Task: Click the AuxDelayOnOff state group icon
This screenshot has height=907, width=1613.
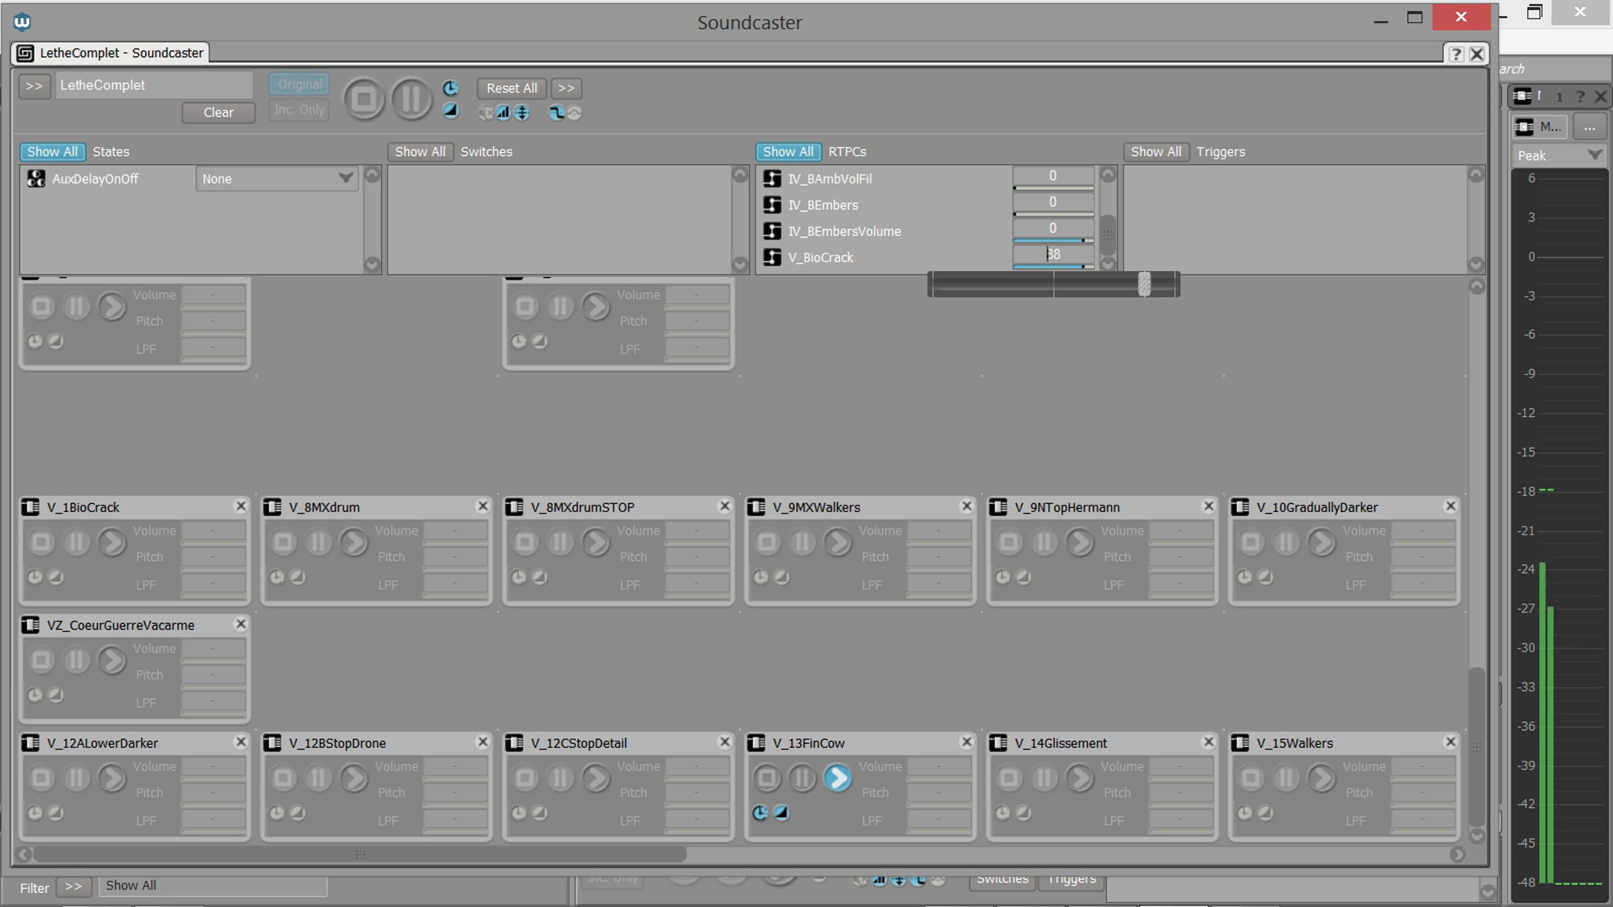Action: [x=36, y=179]
